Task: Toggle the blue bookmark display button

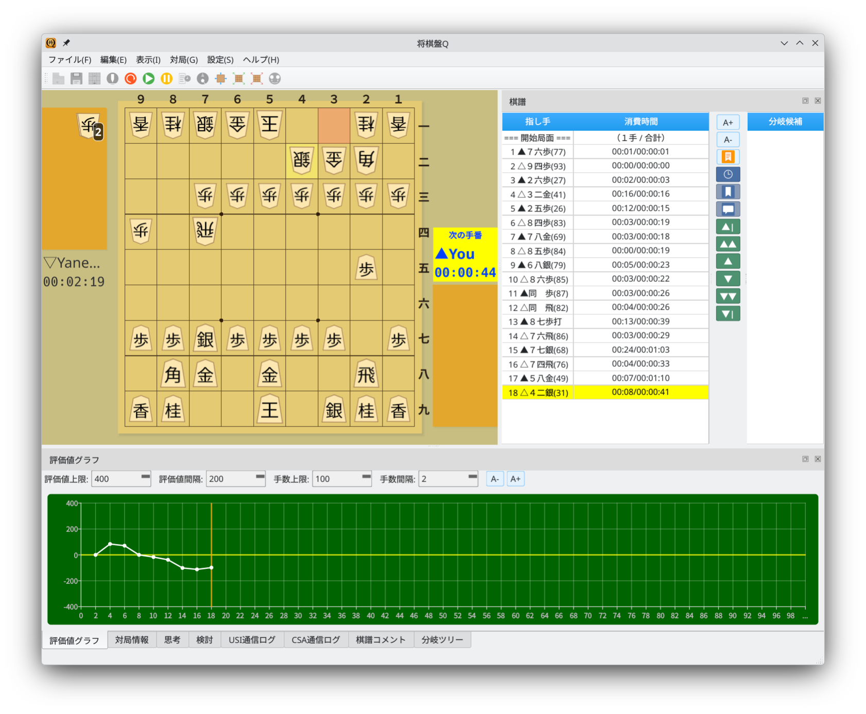Action: pyautogui.click(x=728, y=192)
